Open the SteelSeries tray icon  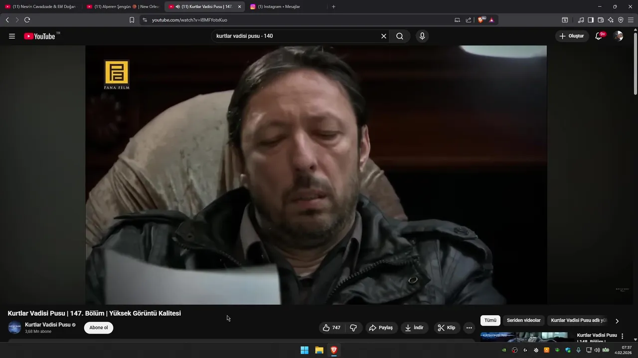[x=536, y=350]
